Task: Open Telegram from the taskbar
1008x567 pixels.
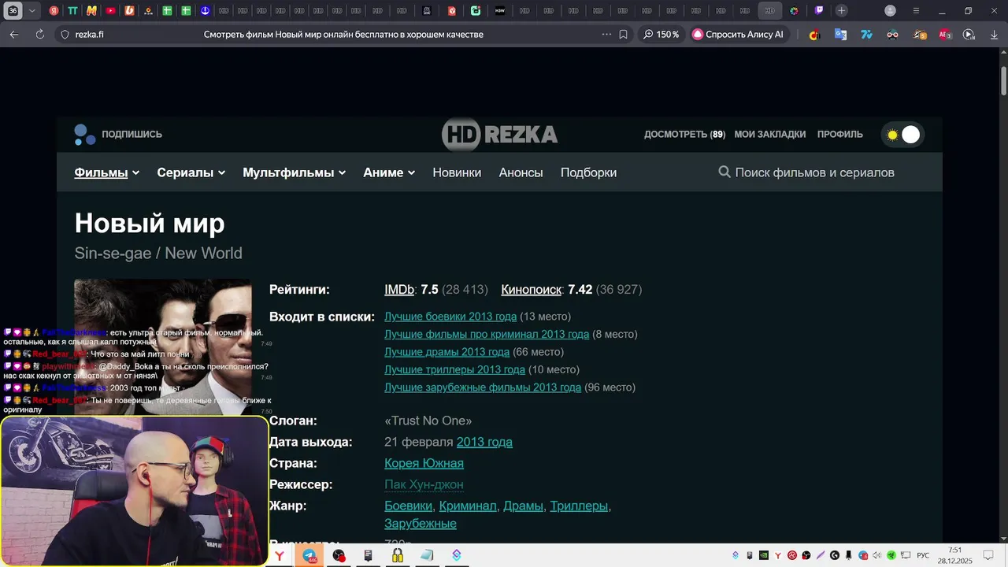Action: click(x=309, y=556)
